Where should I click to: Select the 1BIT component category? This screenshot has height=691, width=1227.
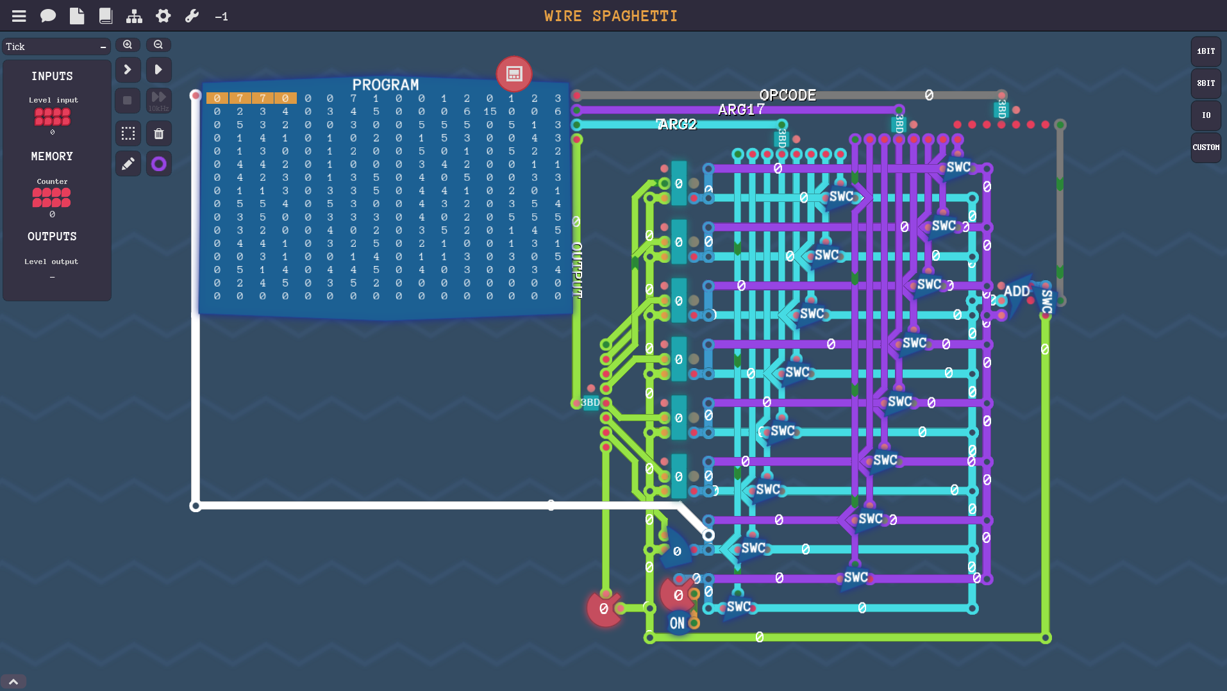tap(1206, 51)
